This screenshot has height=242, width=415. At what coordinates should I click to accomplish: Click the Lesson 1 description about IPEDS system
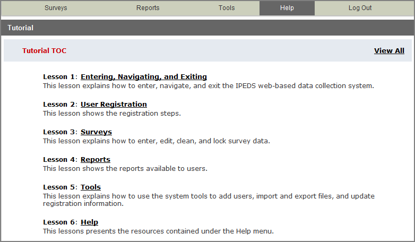click(x=208, y=85)
